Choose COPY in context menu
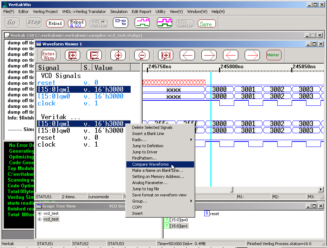Viewport: 327px width, 248px height. click(x=160, y=207)
